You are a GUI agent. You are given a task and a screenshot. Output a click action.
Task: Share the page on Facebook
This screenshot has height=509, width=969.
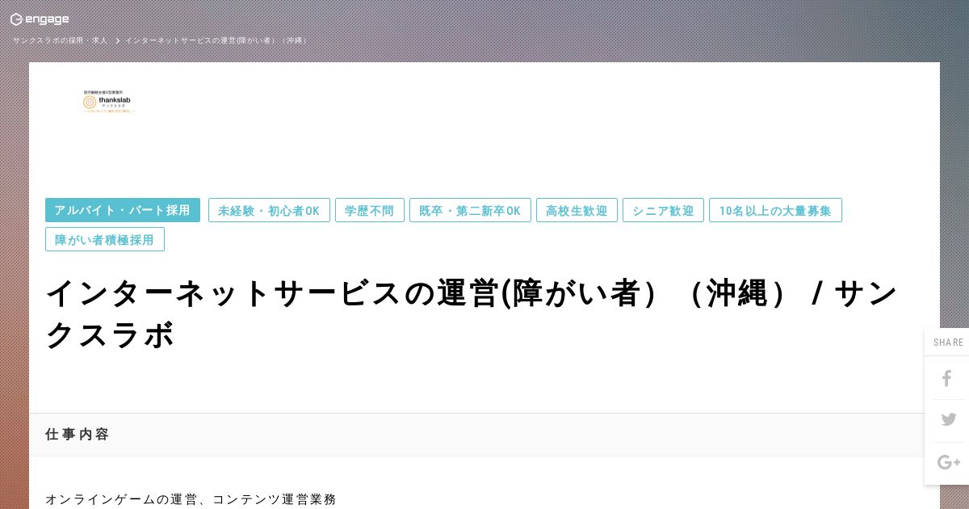coord(947,378)
